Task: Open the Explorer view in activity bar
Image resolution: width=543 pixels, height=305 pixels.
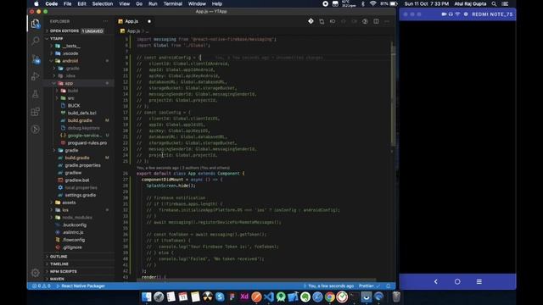Action: pyautogui.click(x=36, y=24)
